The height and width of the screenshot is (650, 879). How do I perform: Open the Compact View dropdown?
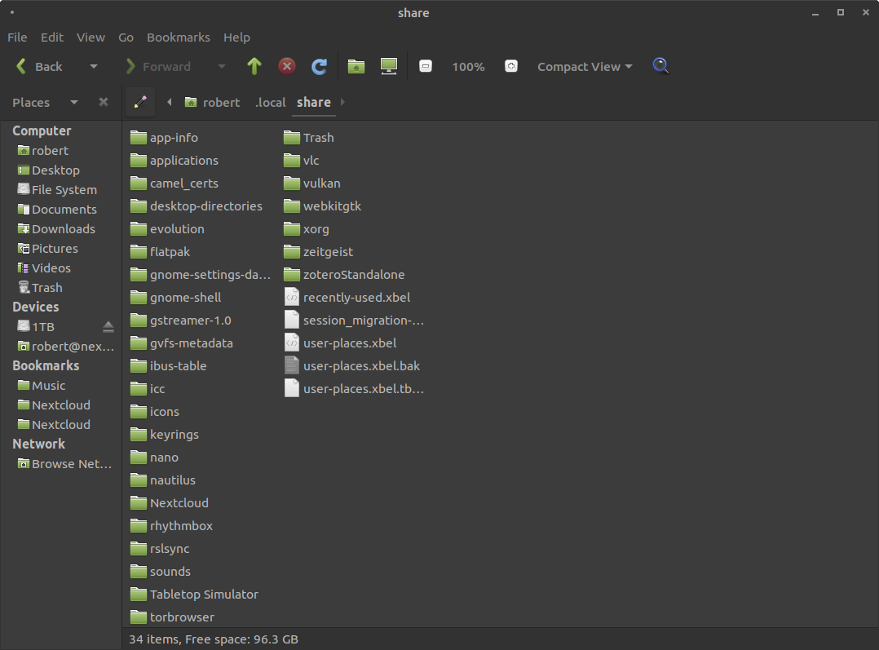click(x=585, y=66)
